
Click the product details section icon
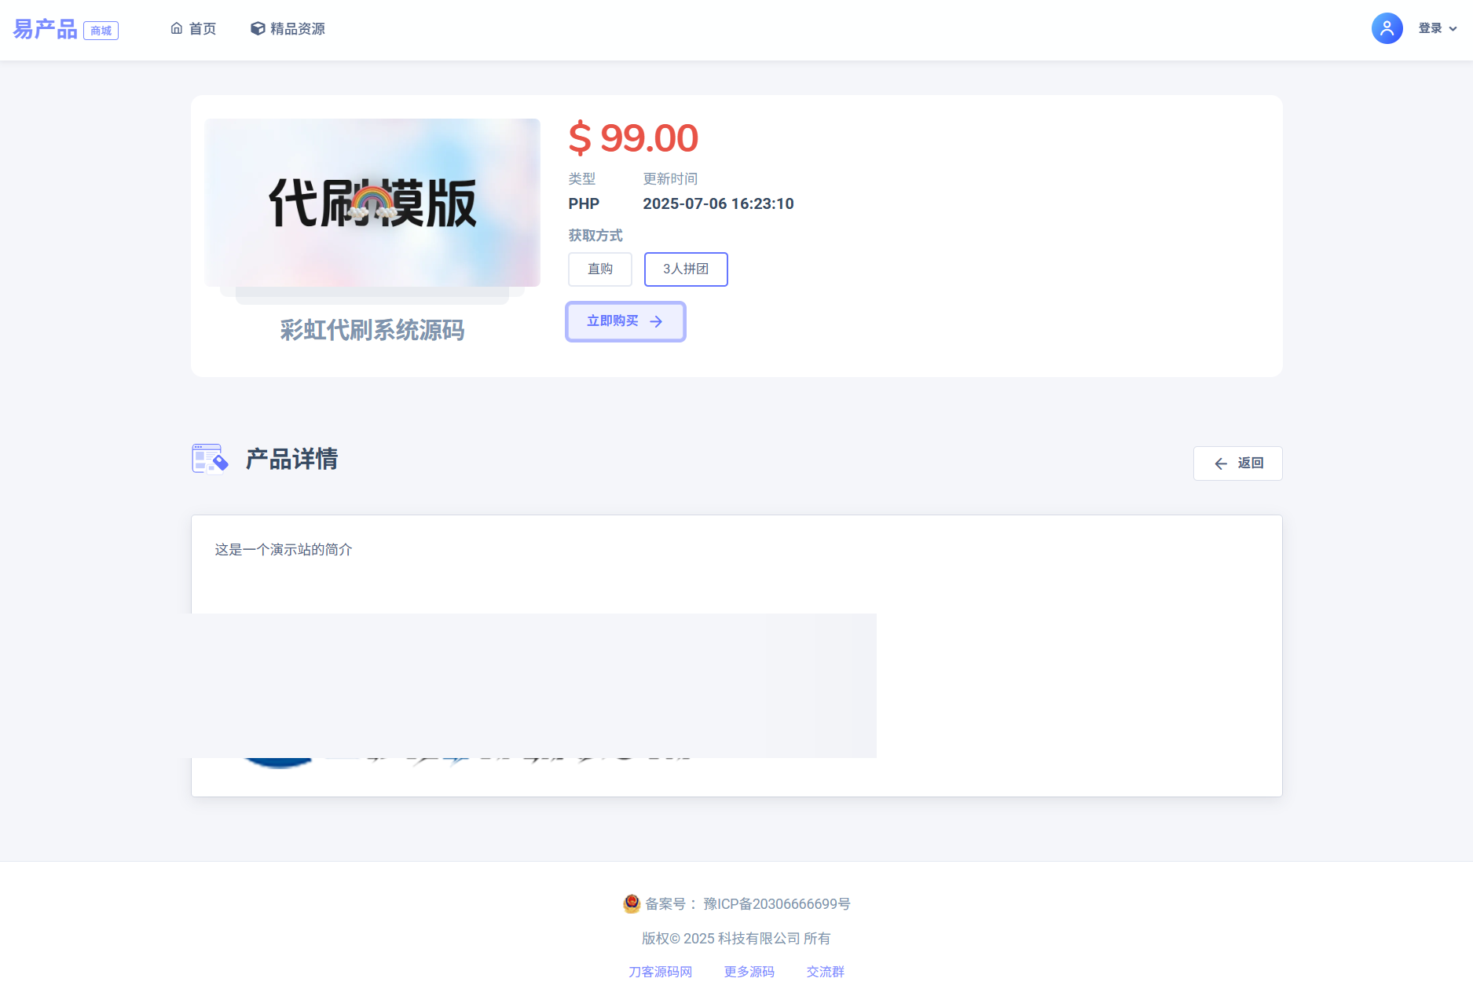coord(210,459)
